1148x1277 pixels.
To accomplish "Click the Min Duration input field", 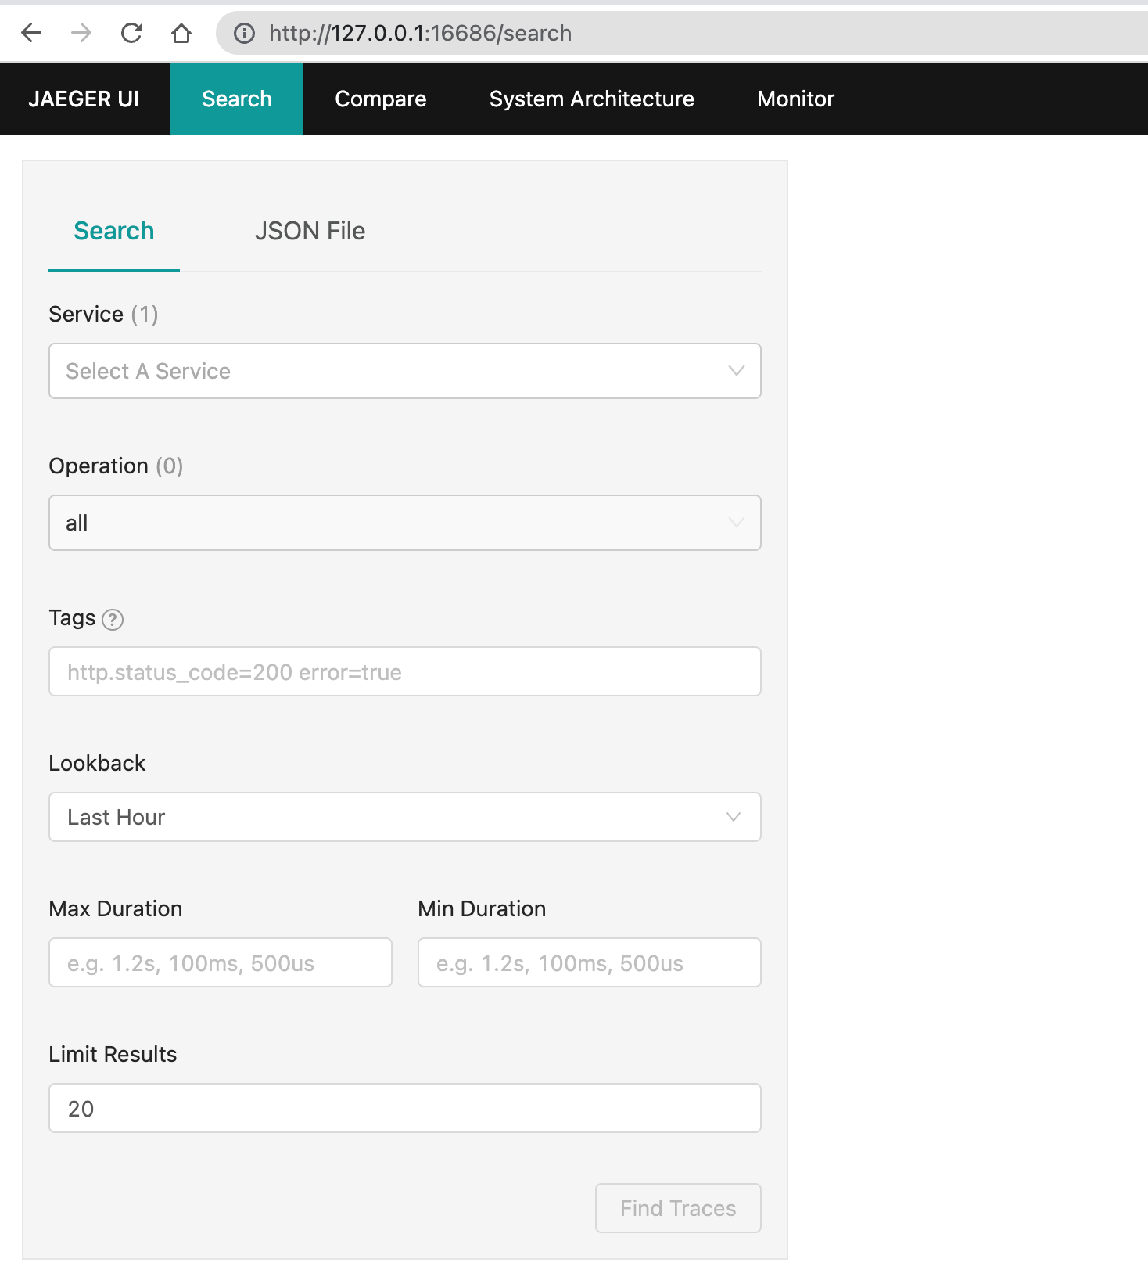I will point(590,962).
